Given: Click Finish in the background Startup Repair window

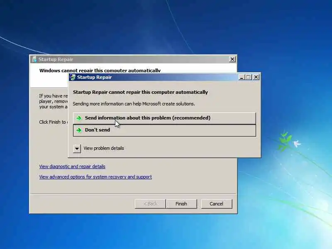Looking at the screenshot, I should point(181,204).
